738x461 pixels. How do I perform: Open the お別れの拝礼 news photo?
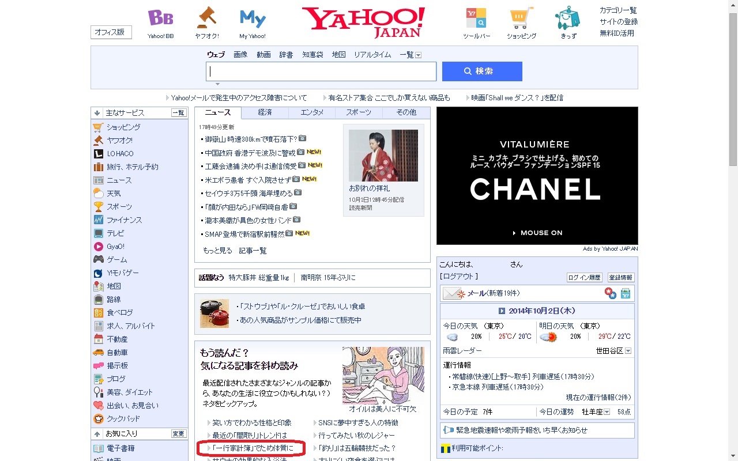pyautogui.click(x=383, y=156)
